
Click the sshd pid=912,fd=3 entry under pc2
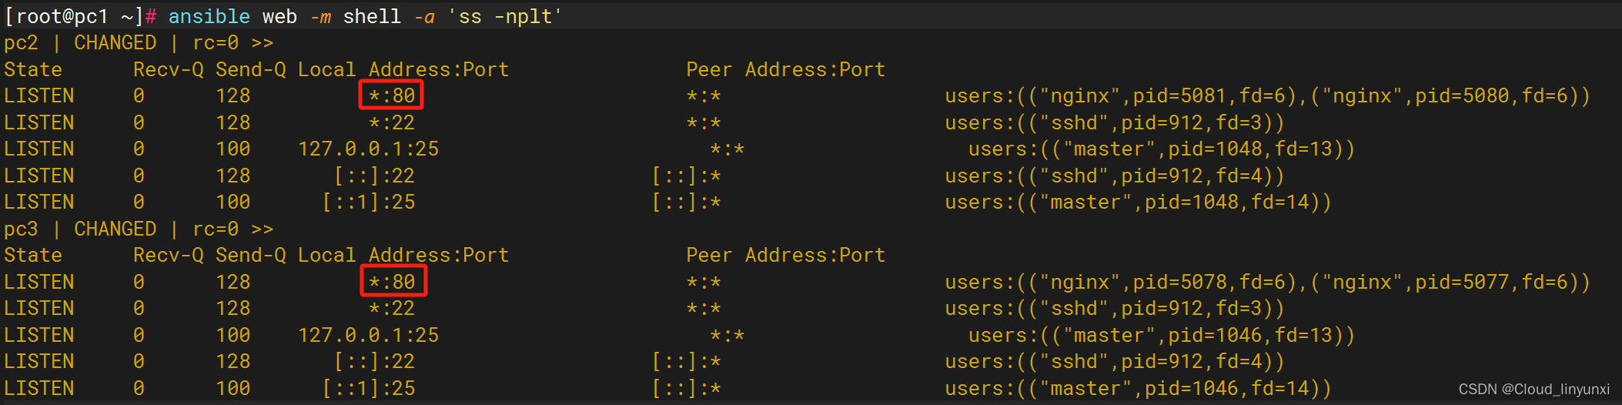(1115, 123)
